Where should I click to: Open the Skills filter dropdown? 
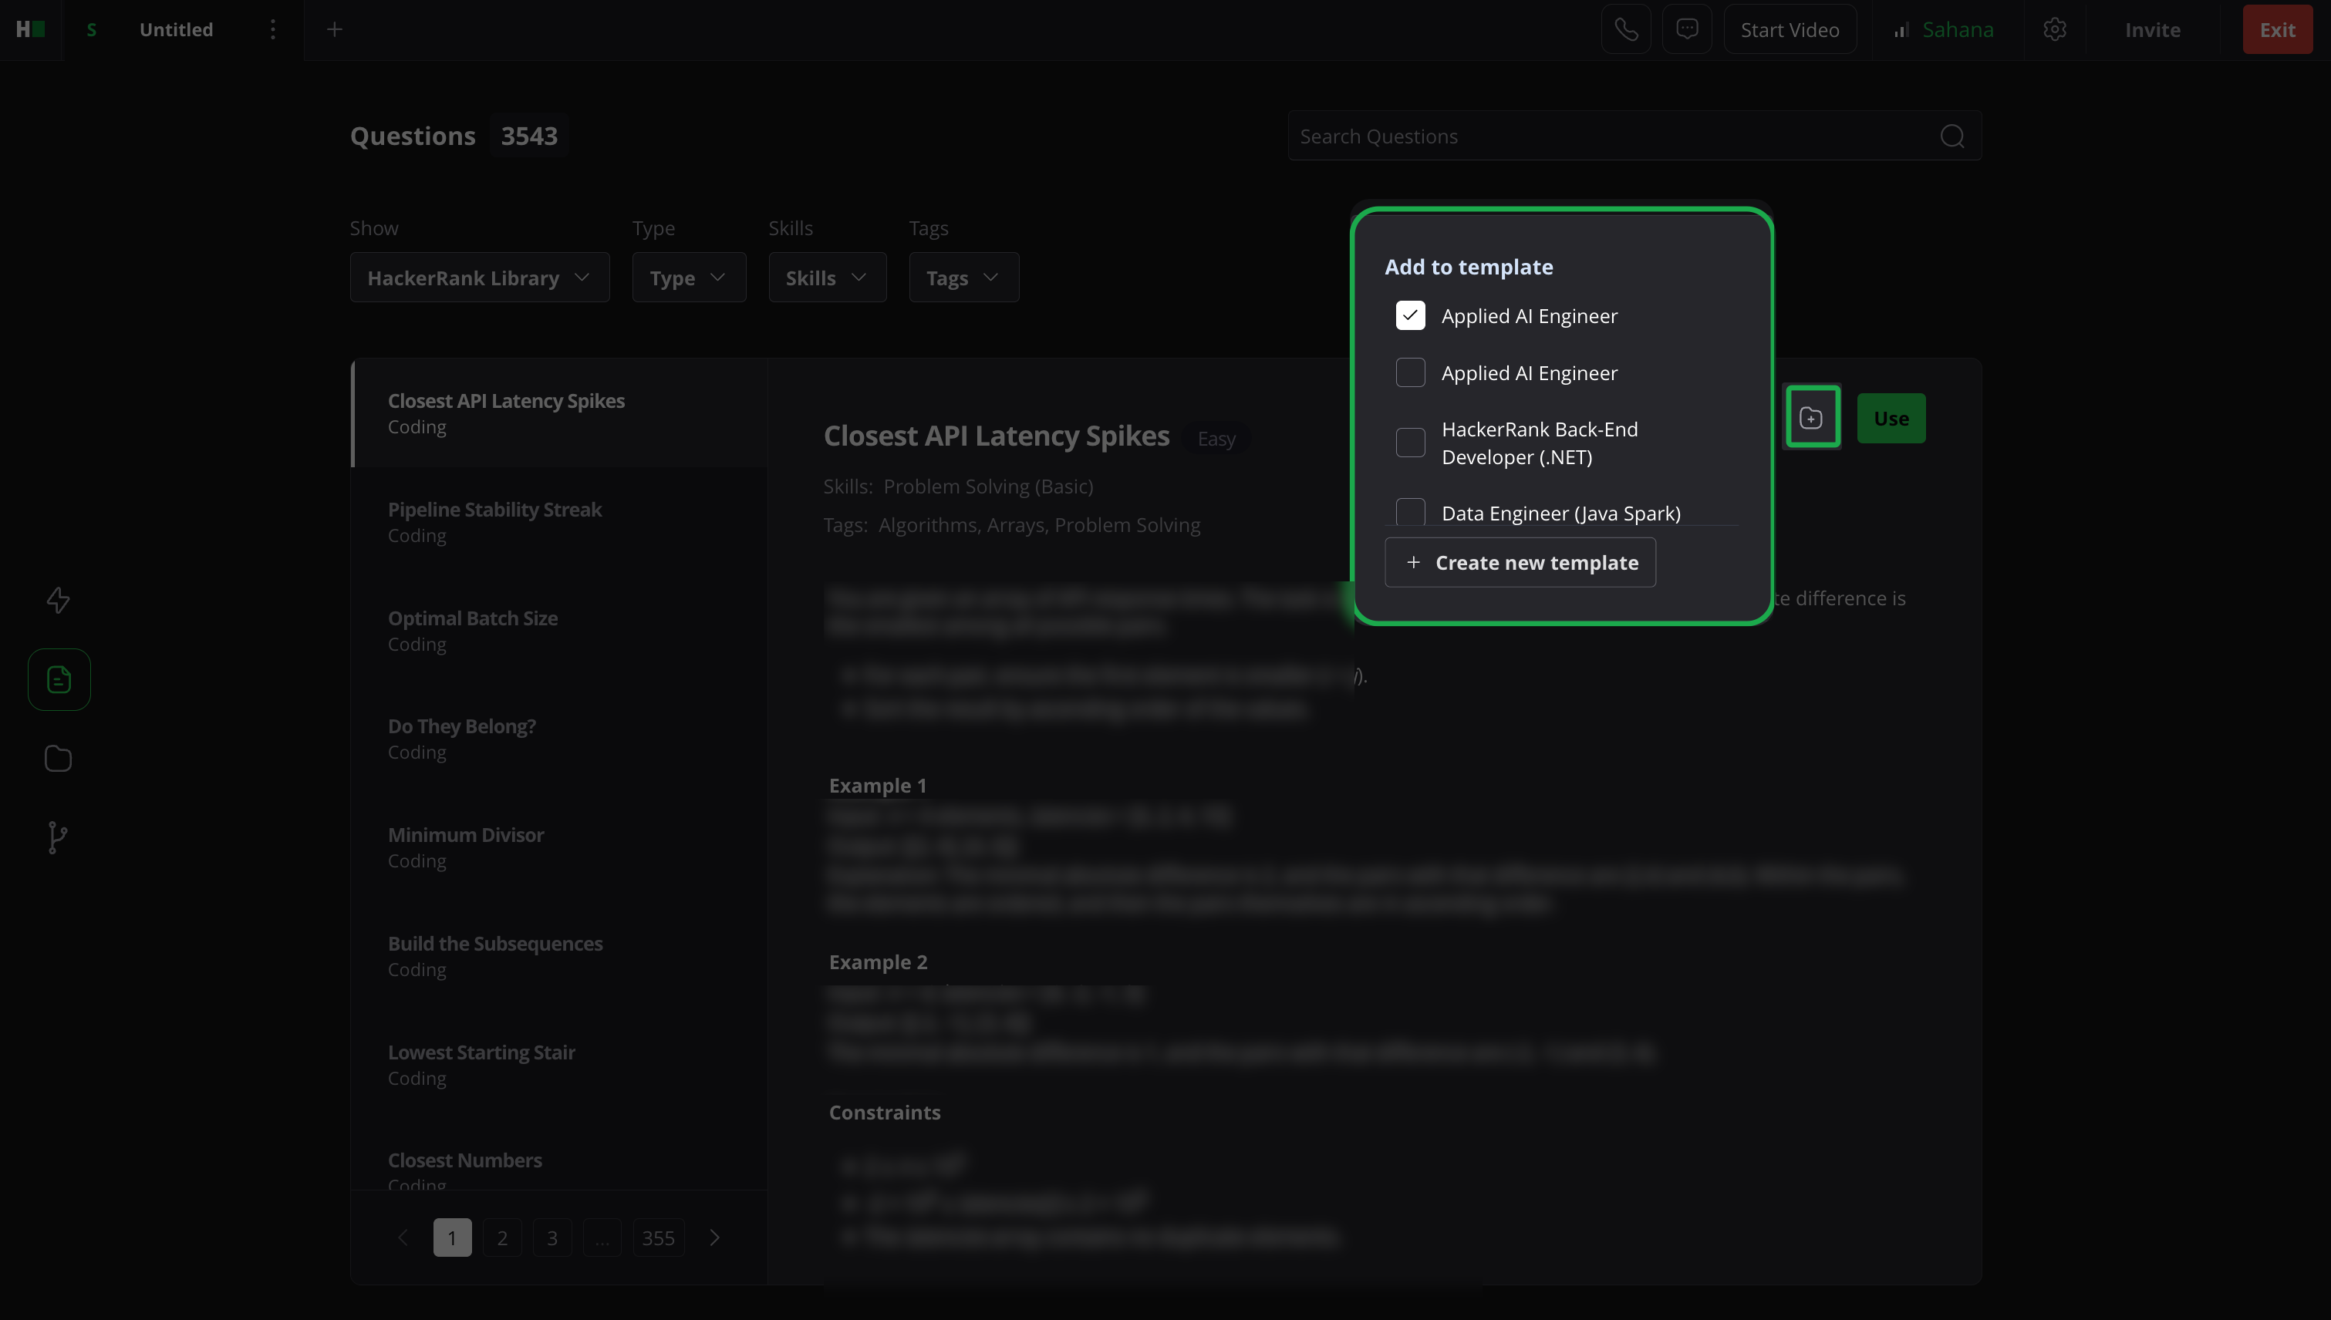826,278
